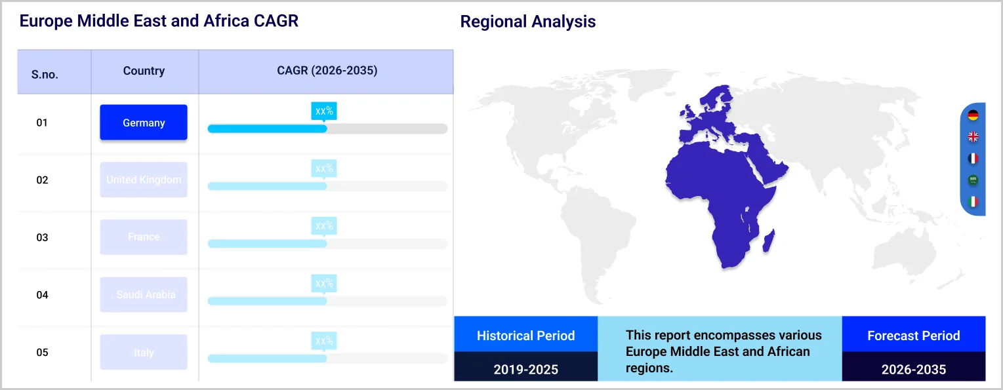Select the France flag icon
This screenshot has width=1003, height=390.
click(973, 159)
